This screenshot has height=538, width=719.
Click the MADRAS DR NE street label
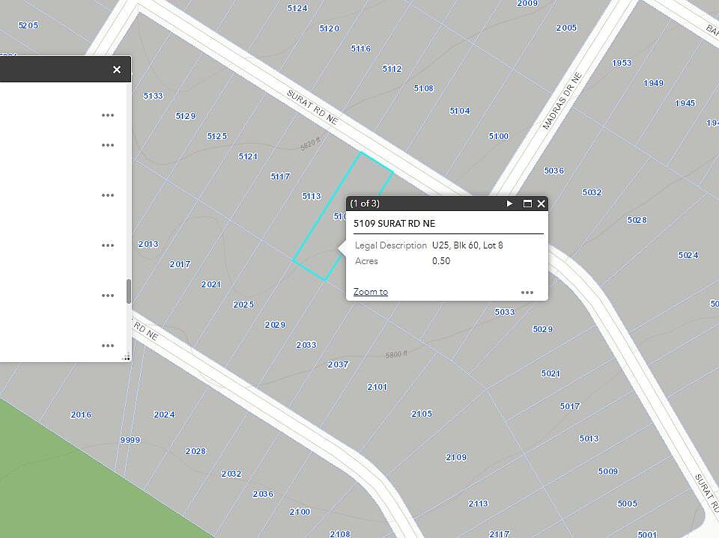point(562,101)
